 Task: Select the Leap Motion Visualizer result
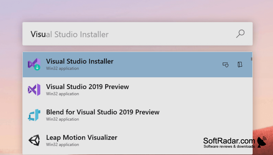coord(137,141)
